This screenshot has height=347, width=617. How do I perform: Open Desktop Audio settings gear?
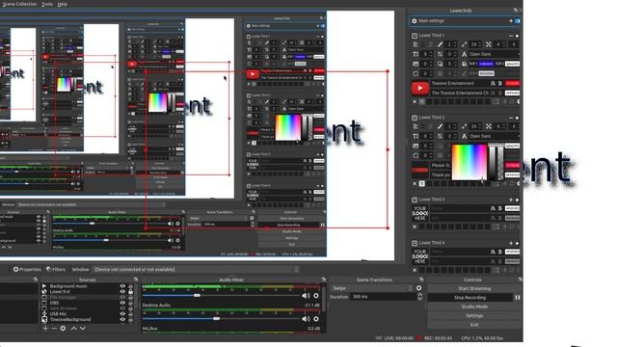click(316, 319)
